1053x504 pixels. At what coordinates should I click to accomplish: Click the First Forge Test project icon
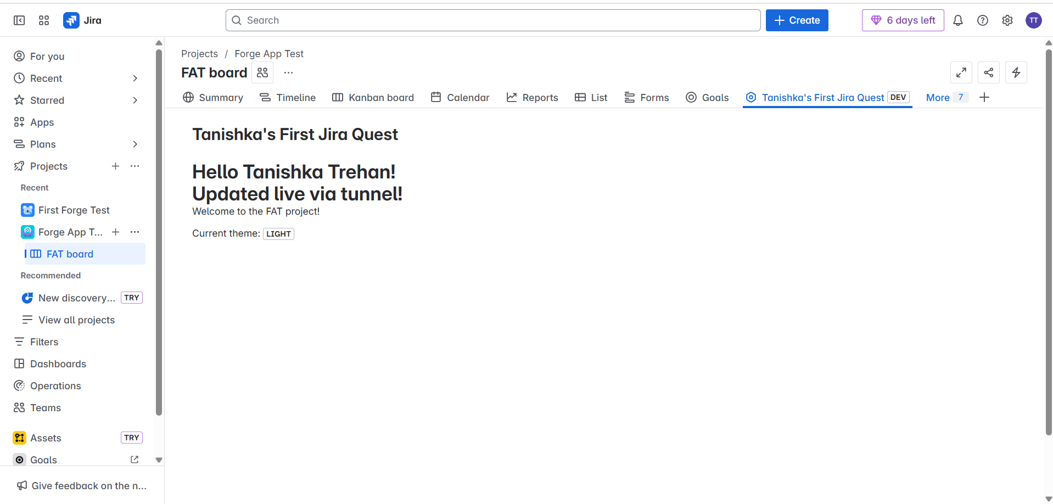[27, 210]
